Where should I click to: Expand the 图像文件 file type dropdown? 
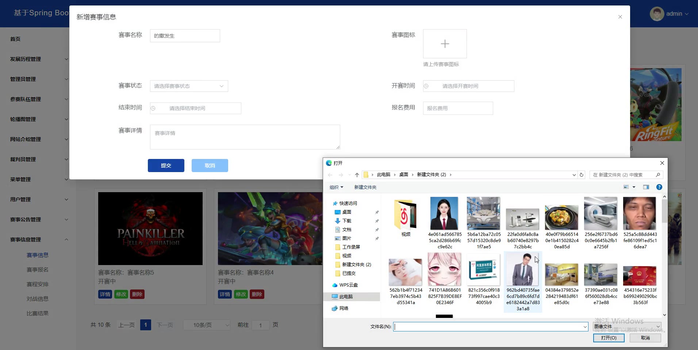(627, 326)
